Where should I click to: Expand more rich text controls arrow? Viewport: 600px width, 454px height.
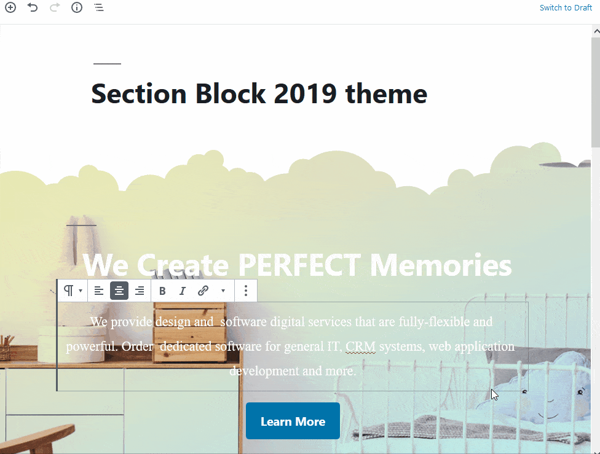[223, 291]
